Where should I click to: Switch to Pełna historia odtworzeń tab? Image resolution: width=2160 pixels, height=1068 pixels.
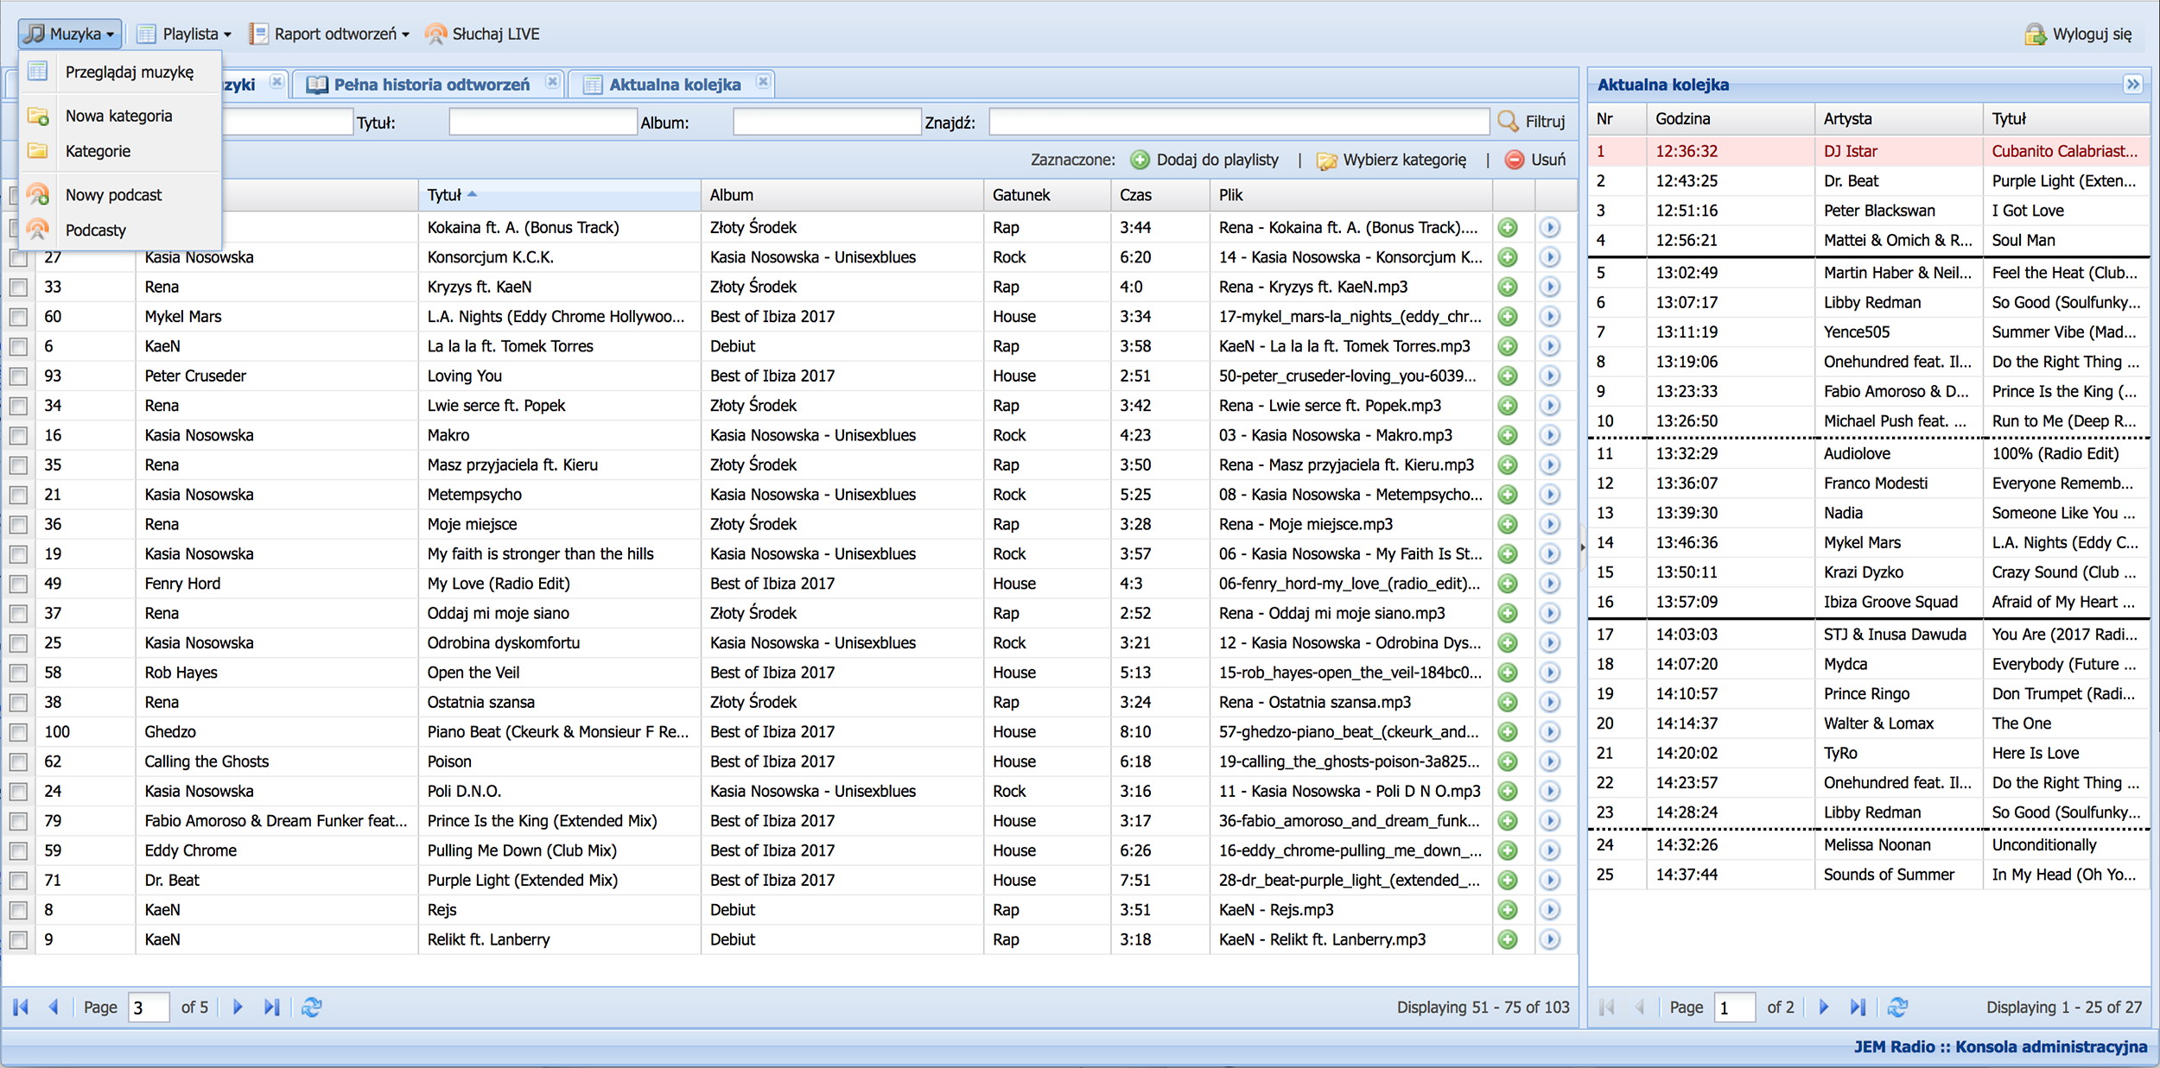430,85
